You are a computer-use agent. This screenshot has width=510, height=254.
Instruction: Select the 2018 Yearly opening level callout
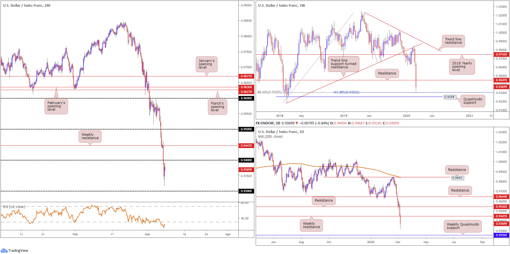tap(462, 67)
